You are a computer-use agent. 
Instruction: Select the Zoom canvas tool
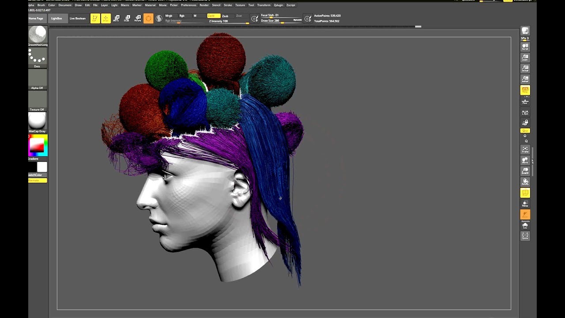(x=525, y=57)
